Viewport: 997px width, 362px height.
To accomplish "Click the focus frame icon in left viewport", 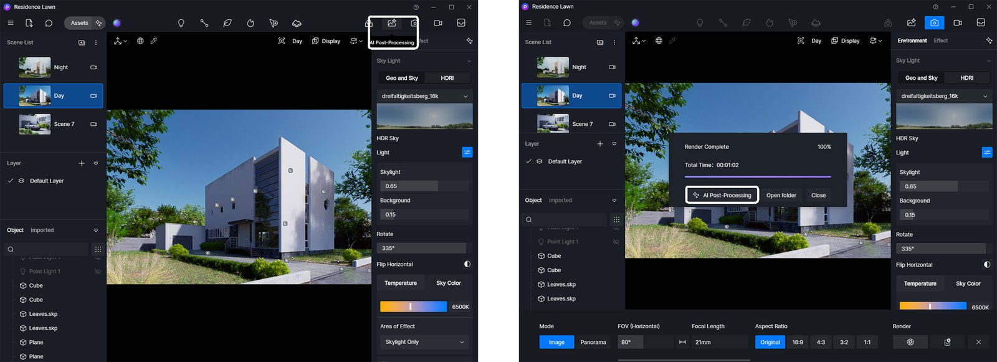I will tap(282, 41).
